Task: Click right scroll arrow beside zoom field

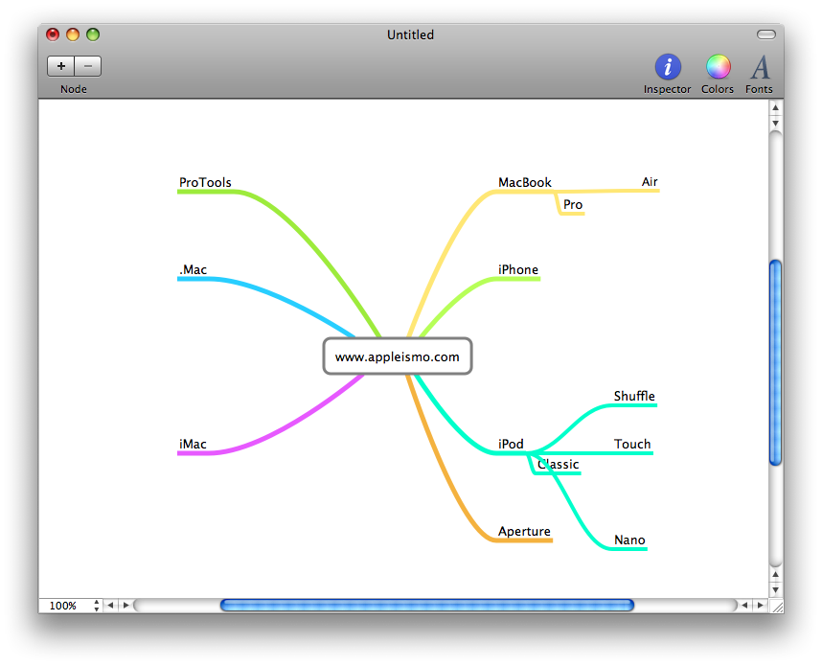Action: (x=126, y=606)
